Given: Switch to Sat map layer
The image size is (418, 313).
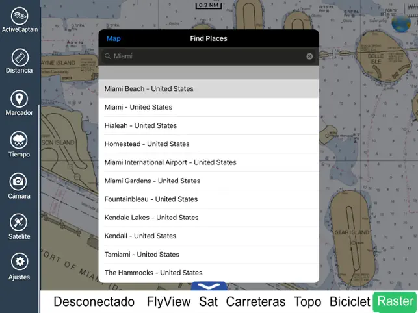Looking at the screenshot, I should coord(208,302).
